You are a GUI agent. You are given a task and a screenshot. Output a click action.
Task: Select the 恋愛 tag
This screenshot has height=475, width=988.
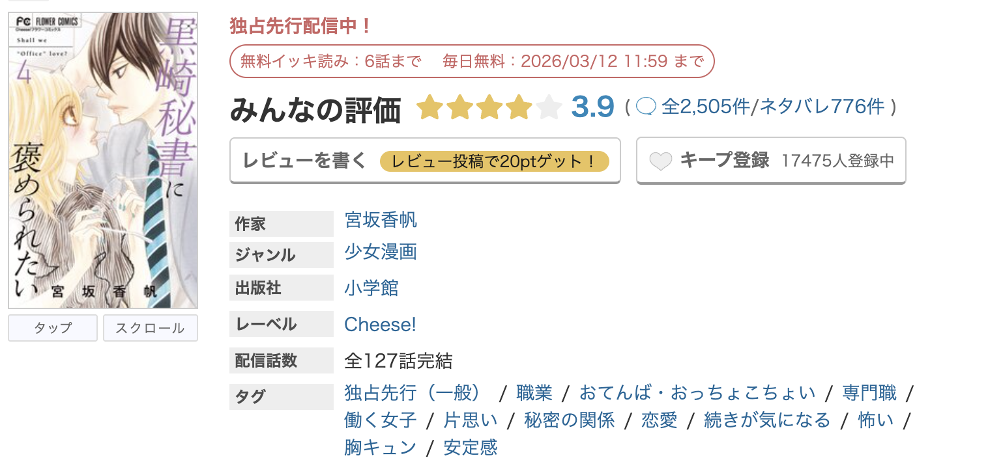[x=660, y=420]
